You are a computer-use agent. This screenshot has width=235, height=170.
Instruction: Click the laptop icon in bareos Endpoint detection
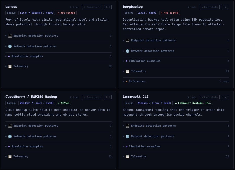click(x=10, y=36)
